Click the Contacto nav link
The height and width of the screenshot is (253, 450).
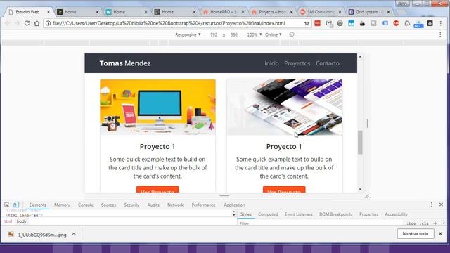[328, 63]
